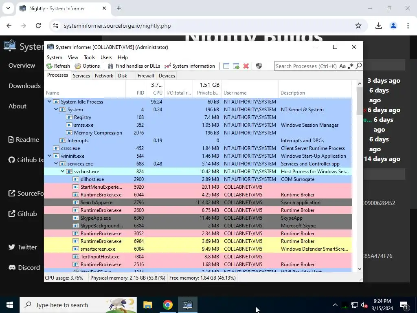Open the Tools menu
The height and width of the screenshot is (313, 417).
click(x=89, y=57)
